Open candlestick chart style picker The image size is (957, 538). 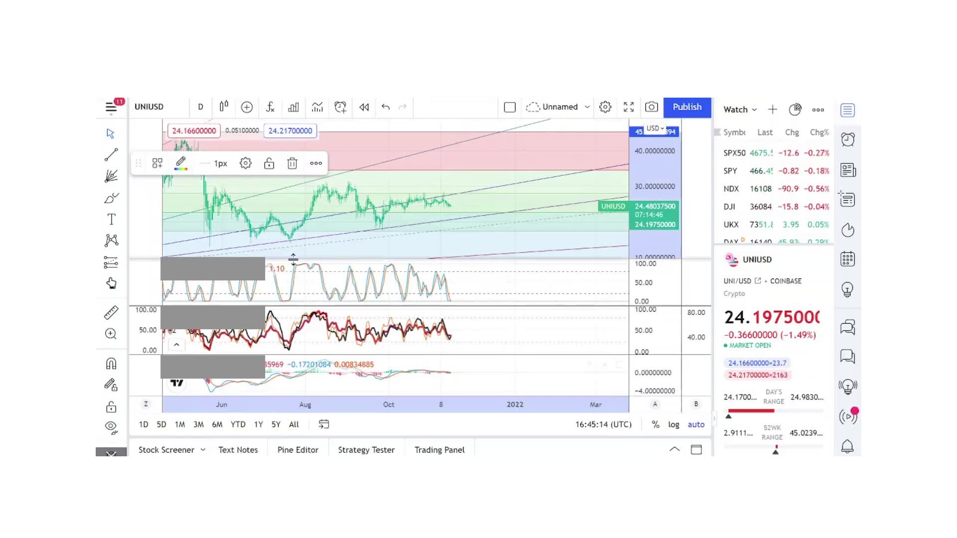pyautogui.click(x=224, y=107)
